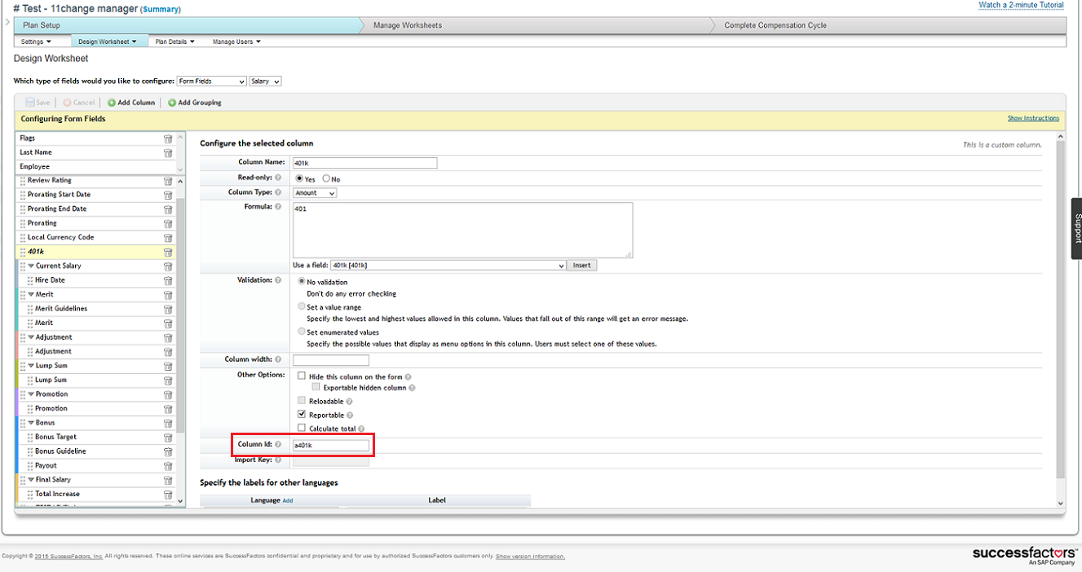Image resolution: width=1082 pixels, height=572 pixels.
Task: Click the help icon beside Column Type
Action: (278, 192)
